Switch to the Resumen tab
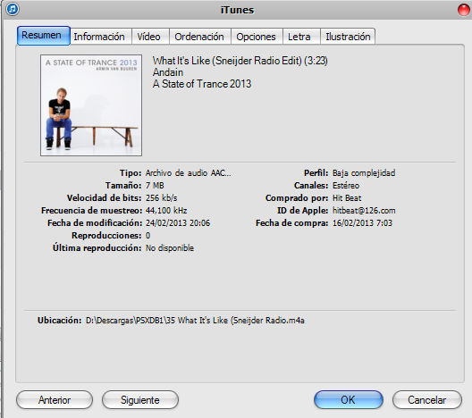The image size is (472, 418). (44, 36)
